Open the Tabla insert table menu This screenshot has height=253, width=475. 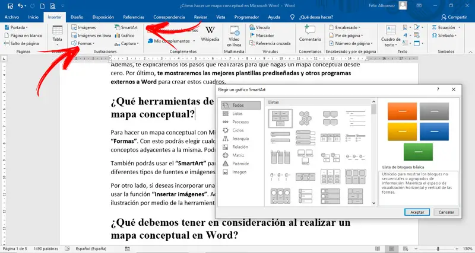click(57, 36)
